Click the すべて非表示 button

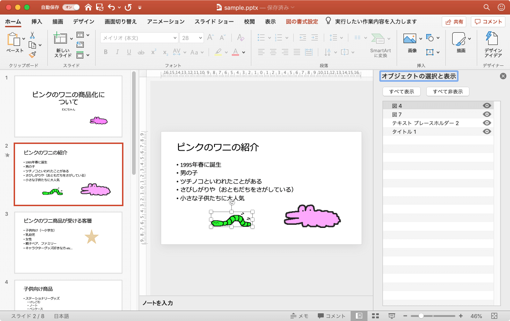tap(448, 92)
